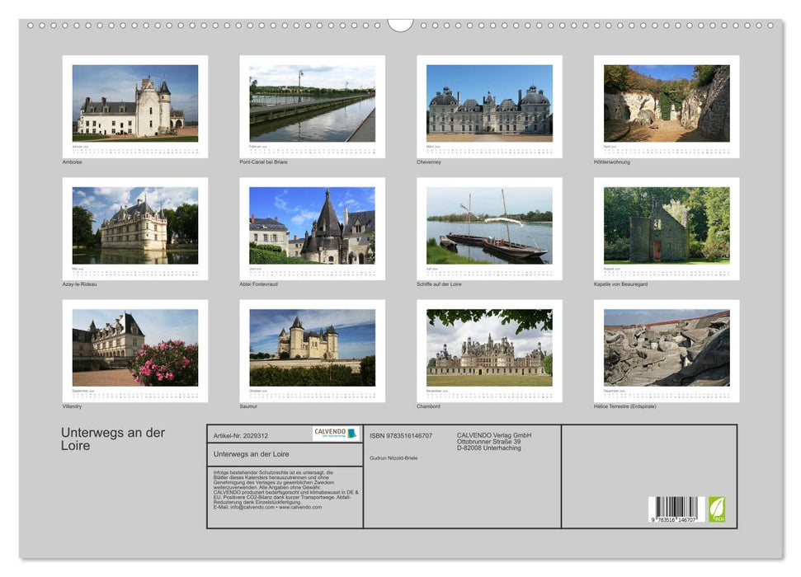Click the www.calvendo.com website address
The image size is (801, 577).
(x=300, y=506)
